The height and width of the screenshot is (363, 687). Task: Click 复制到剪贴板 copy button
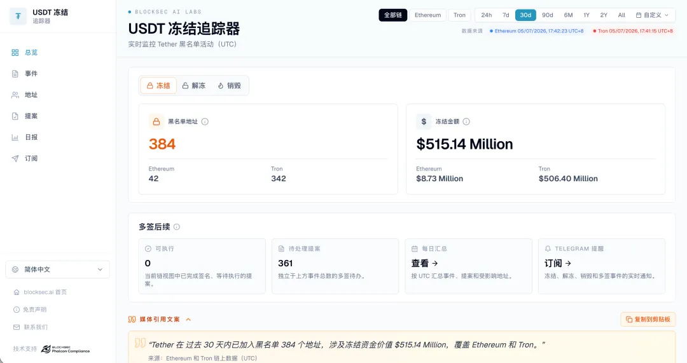click(648, 319)
